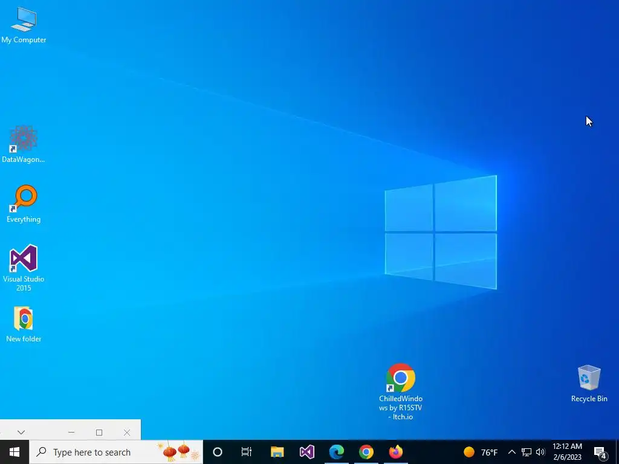Image resolution: width=619 pixels, height=464 pixels.
Task: Select the ChilledWindows by R15STV Chrome shortcut
Action: coord(401,391)
